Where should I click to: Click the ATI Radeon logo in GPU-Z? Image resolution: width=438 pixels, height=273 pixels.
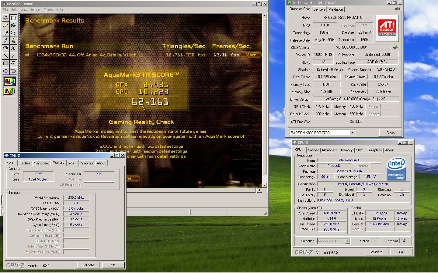click(x=387, y=28)
